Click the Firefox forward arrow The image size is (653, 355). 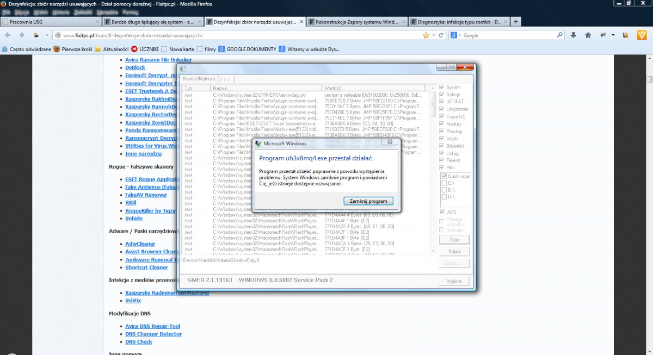pyautogui.click(x=21, y=35)
